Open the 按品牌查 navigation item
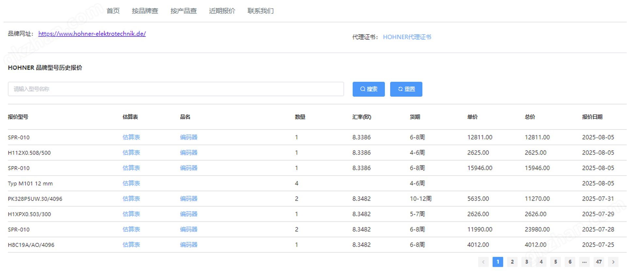Screen dimensions: 630x271 (x=145, y=11)
